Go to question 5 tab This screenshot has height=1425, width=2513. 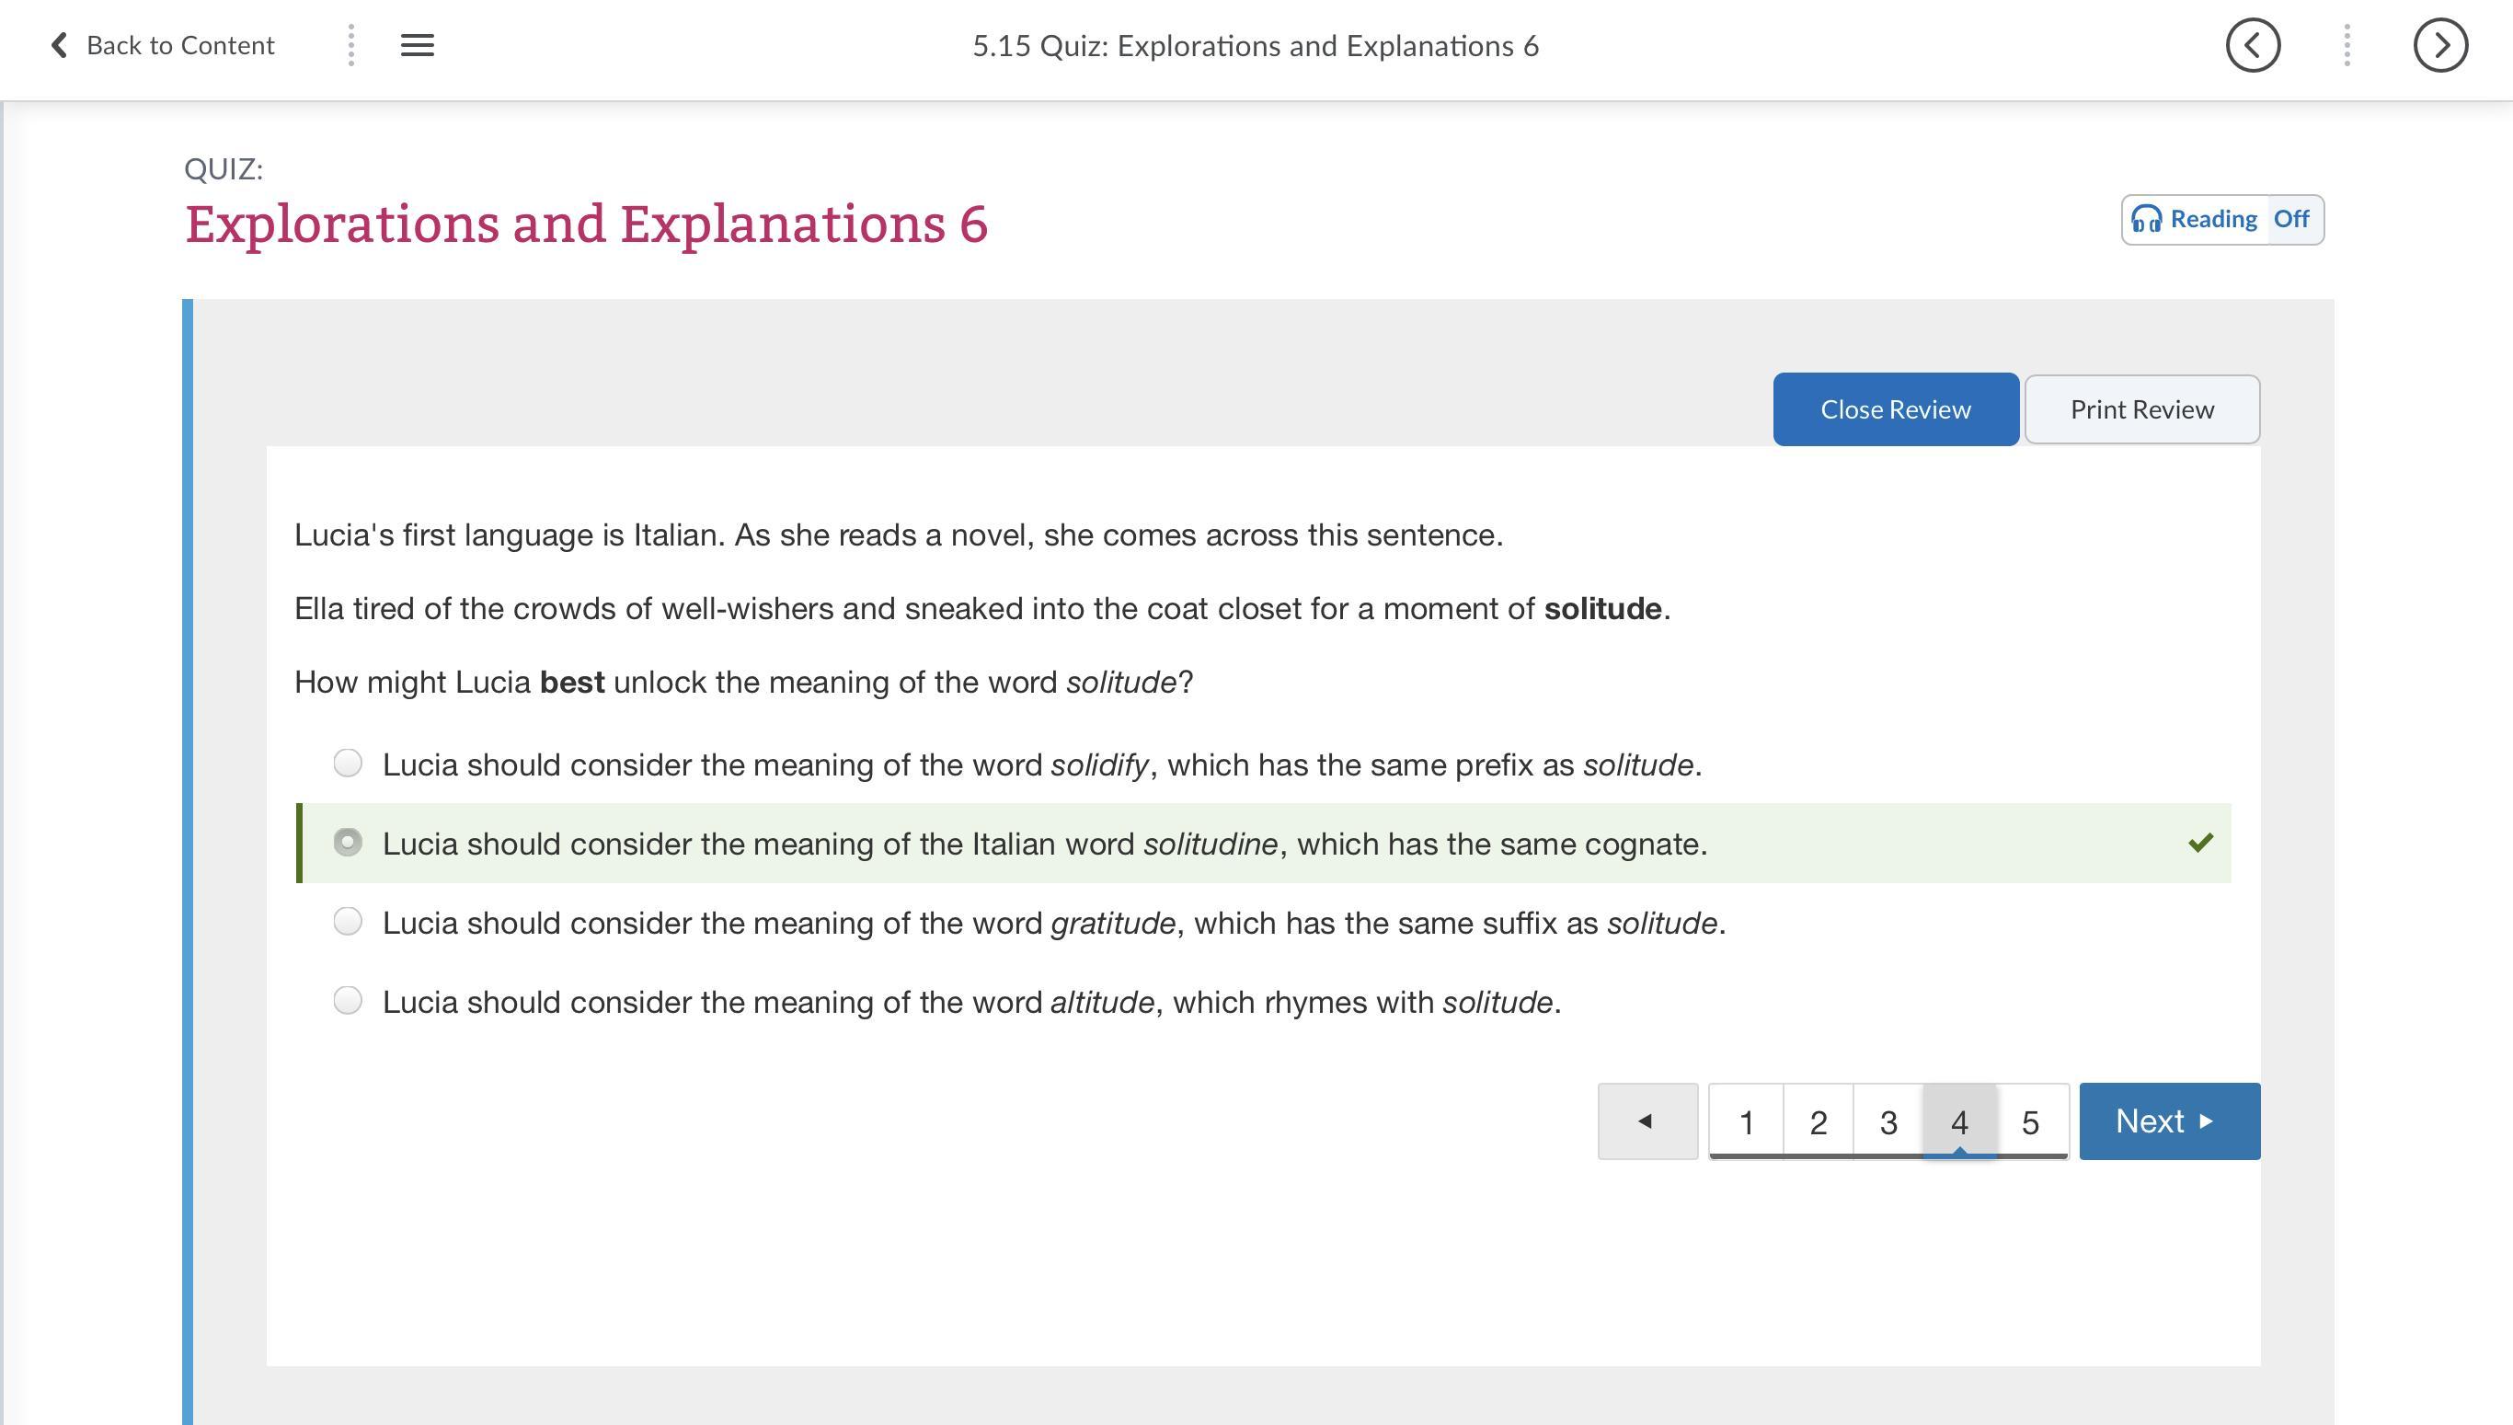[2031, 1121]
